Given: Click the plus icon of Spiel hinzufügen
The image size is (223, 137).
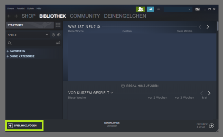Looking at the screenshot, I should (10, 126).
